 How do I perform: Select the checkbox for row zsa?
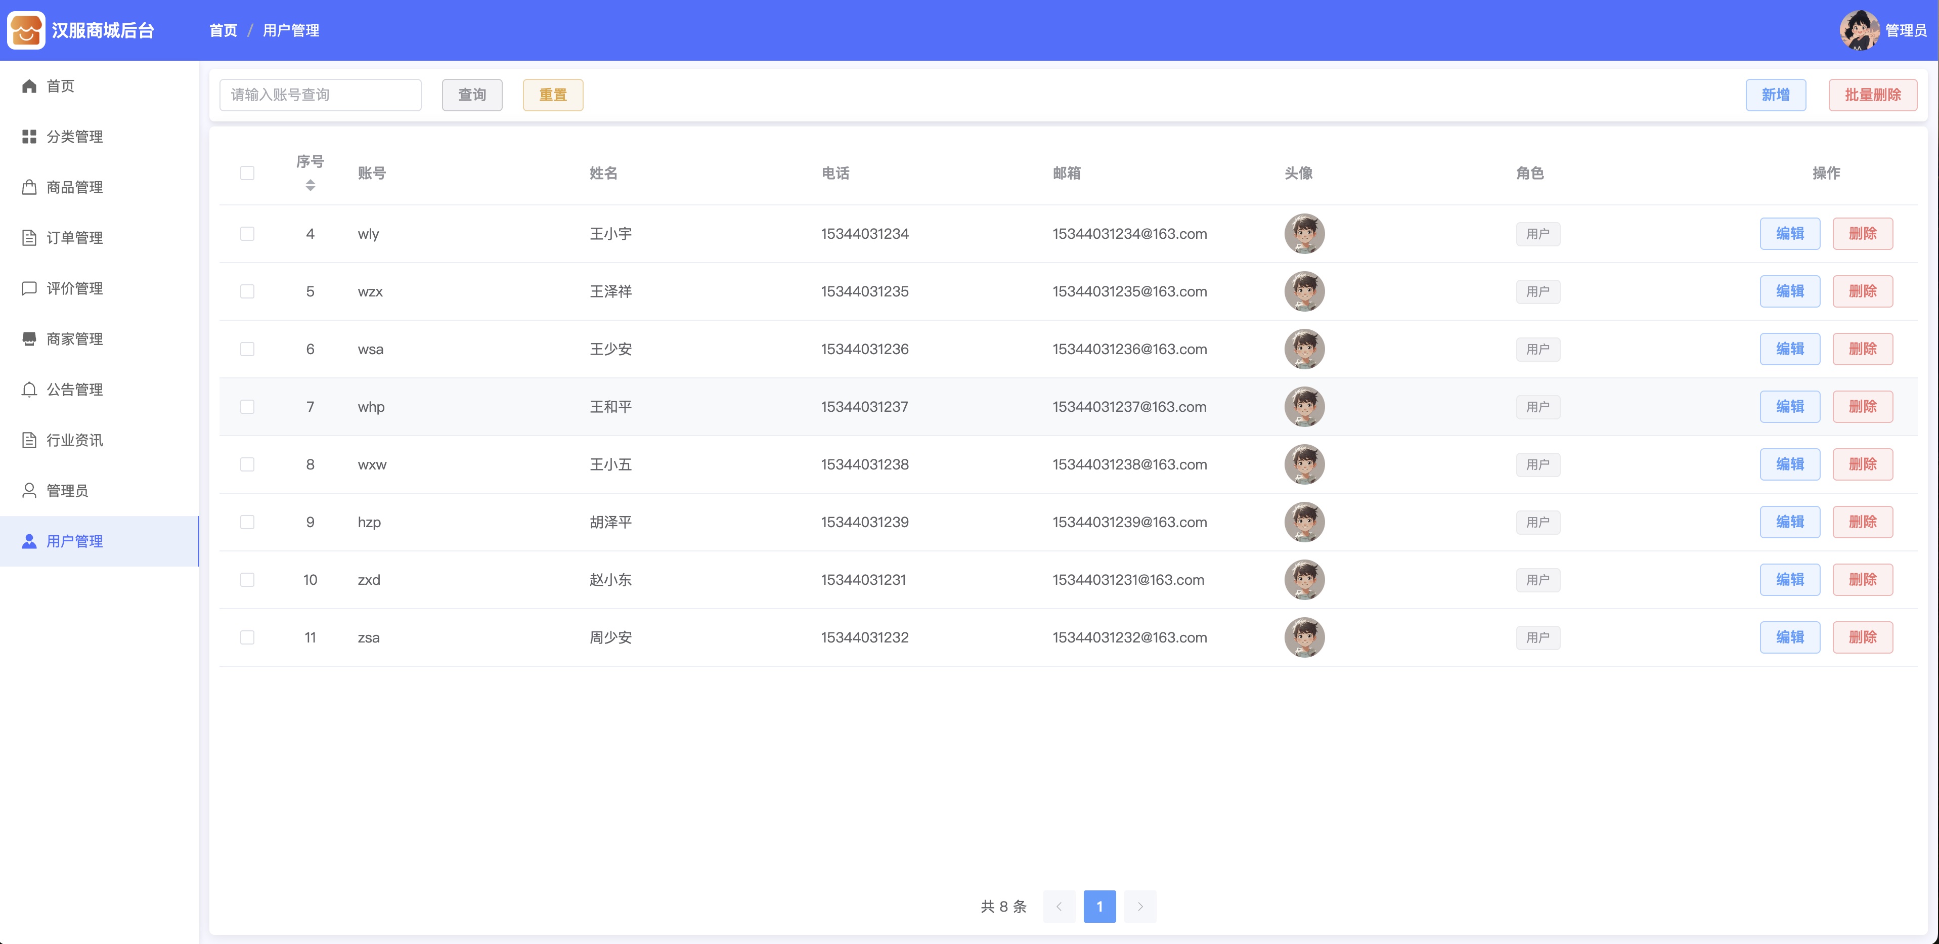pos(247,637)
